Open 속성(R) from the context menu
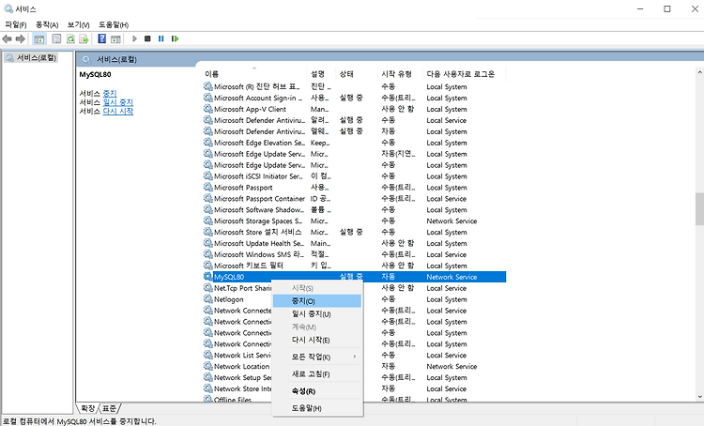Image resolution: width=704 pixels, height=426 pixels. (317, 391)
